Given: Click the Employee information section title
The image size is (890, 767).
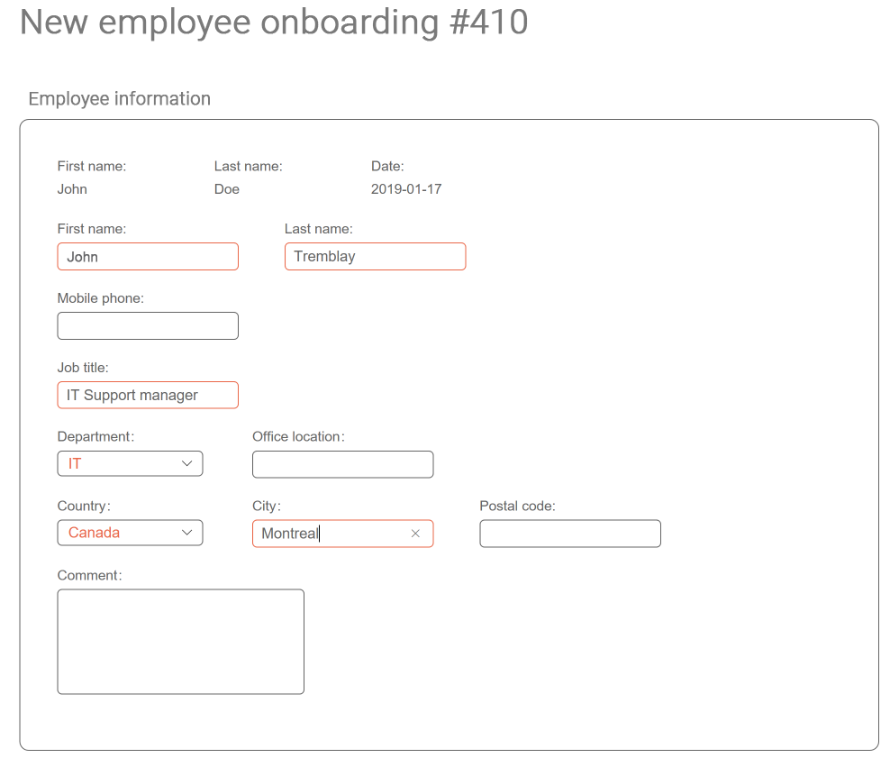Looking at the screenshot, I should click(x=120, y=98).
